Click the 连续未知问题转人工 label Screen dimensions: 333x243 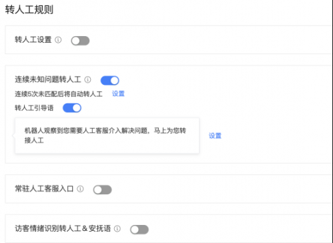click(48, 79)
